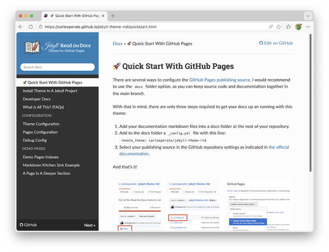The height and width of the screenshot is (252, 329).
Task: Focus the Search docs field
Action: pyautogui.click(x=57, y=67)
